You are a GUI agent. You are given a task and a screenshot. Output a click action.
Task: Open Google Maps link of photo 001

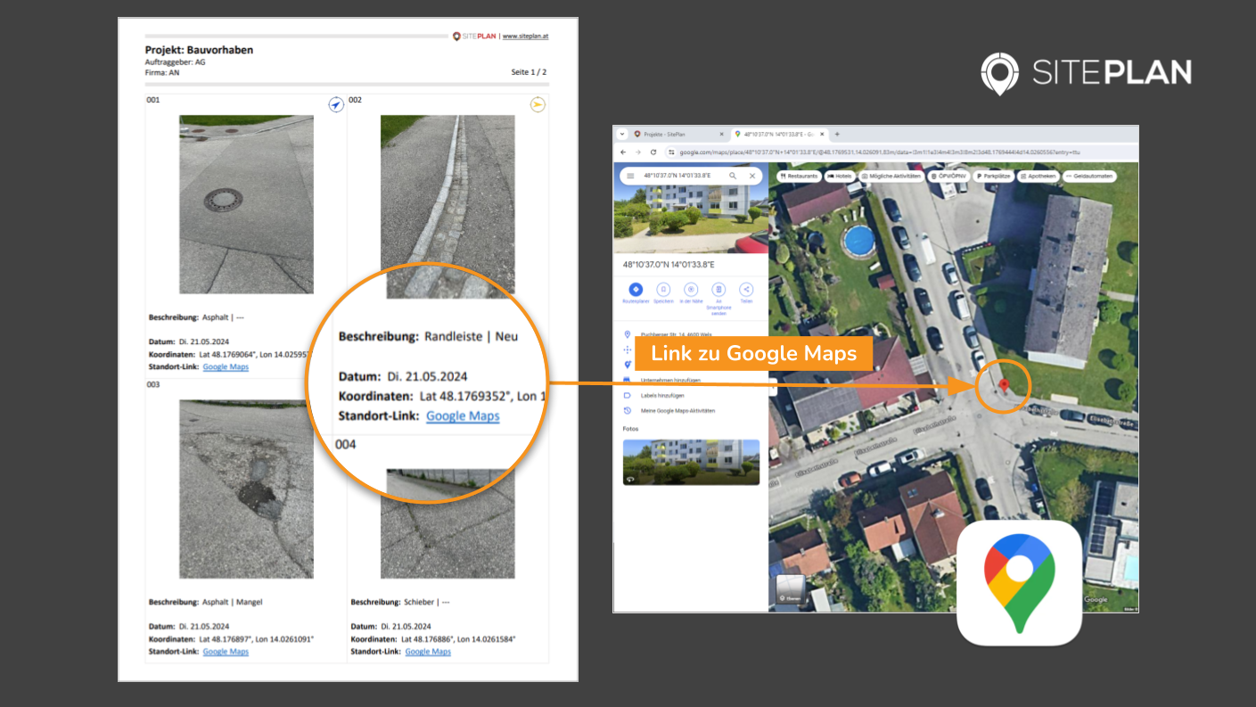coord(226,366)
